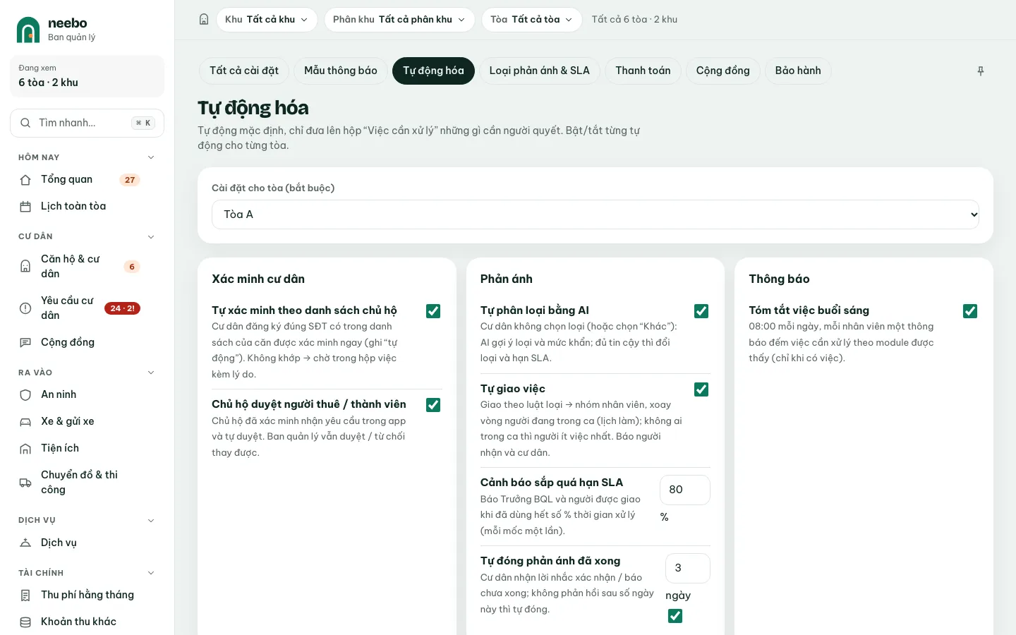Screen dimensions: 1016x635
Task: Switch to Tất cả cài đặt tab
Action: coord(244,71)
